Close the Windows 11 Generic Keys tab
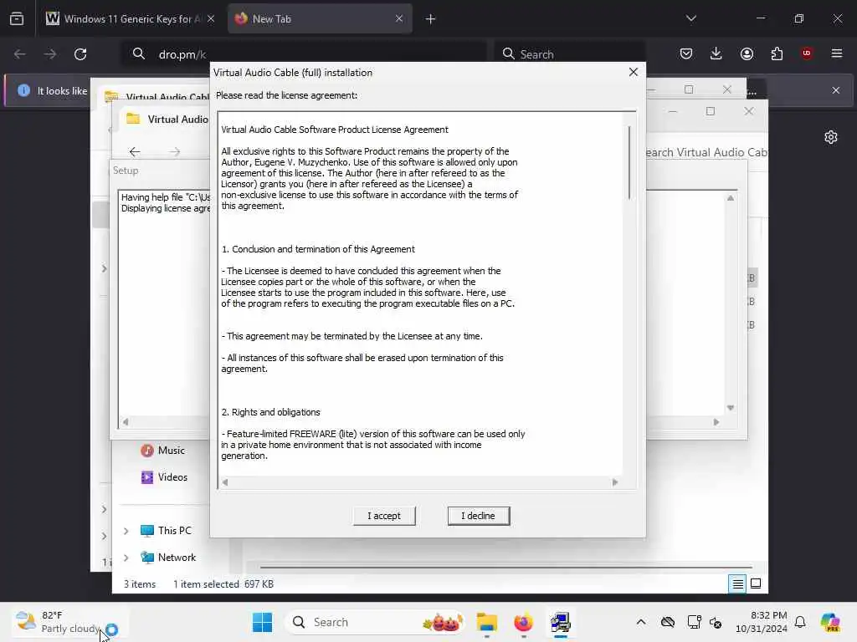This screenshot has width=857, height=642. point(211,18)
